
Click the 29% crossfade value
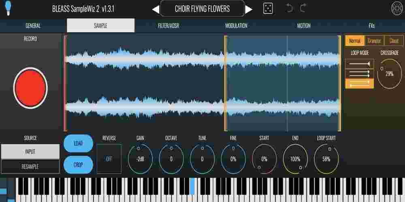[x=390, y=74]
